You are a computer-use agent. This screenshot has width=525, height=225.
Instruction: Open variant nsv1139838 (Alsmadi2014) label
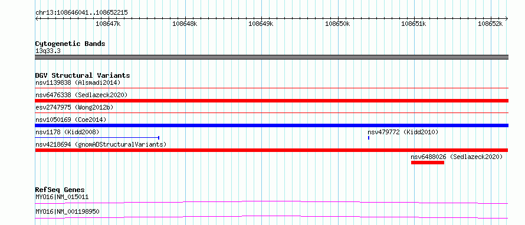78,82
